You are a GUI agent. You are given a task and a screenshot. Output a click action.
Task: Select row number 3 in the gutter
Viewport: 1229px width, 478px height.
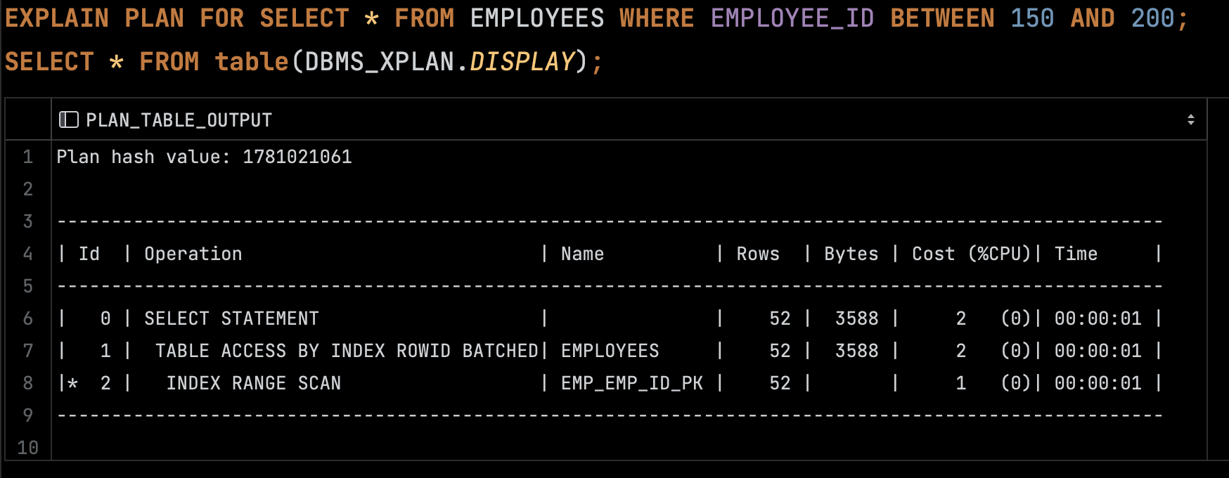[x=28, y=221]
